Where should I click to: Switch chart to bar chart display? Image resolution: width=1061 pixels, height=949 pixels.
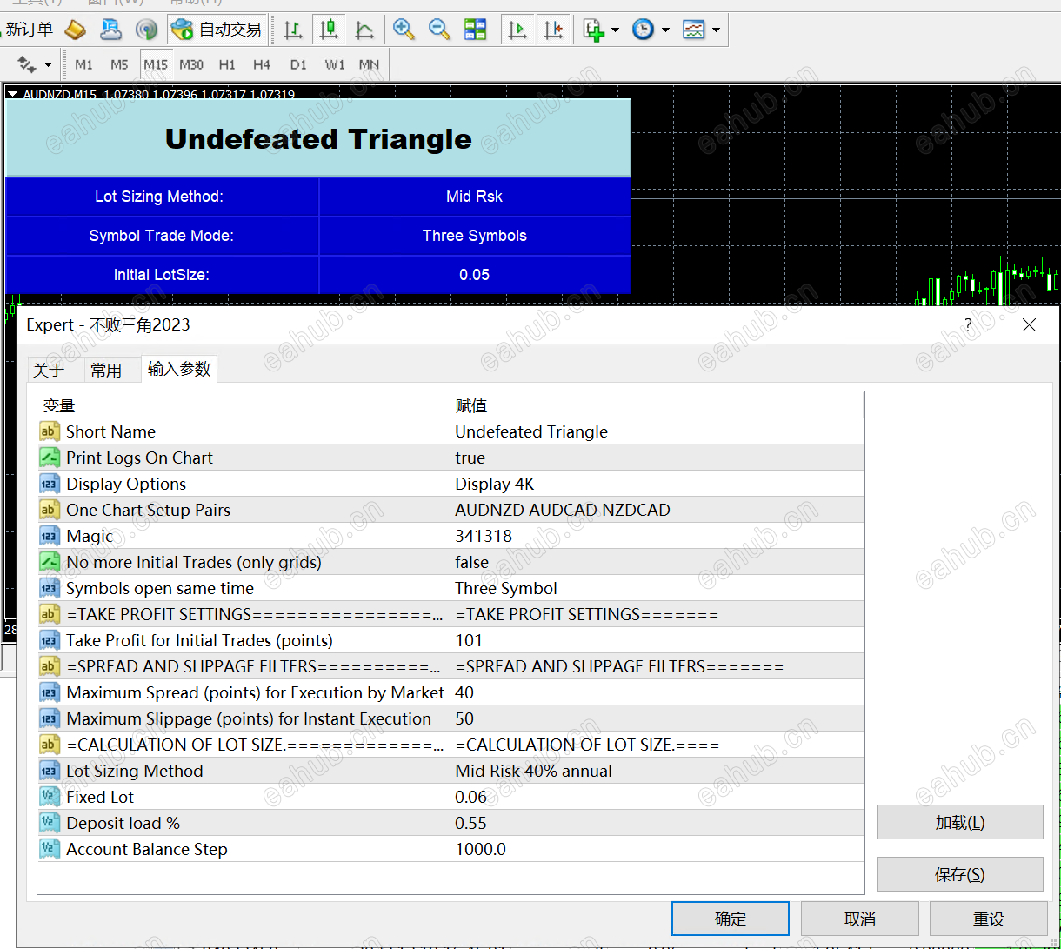click(x=293, y=30)
